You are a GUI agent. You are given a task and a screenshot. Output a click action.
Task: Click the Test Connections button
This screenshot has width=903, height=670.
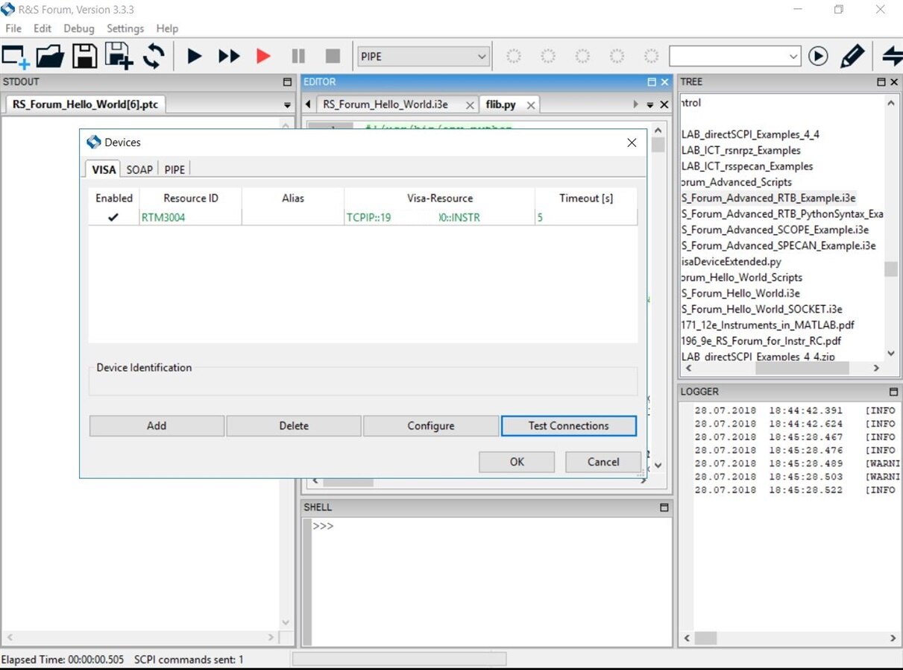coord(568,426)
